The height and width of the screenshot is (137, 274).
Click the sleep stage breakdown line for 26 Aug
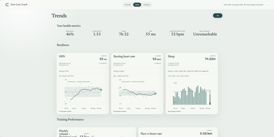(x=188, y=71)
